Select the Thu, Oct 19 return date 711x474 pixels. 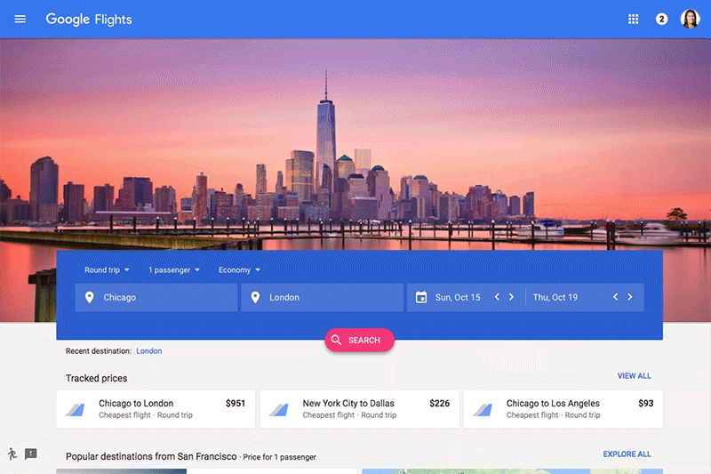click(x=555, y=298)
